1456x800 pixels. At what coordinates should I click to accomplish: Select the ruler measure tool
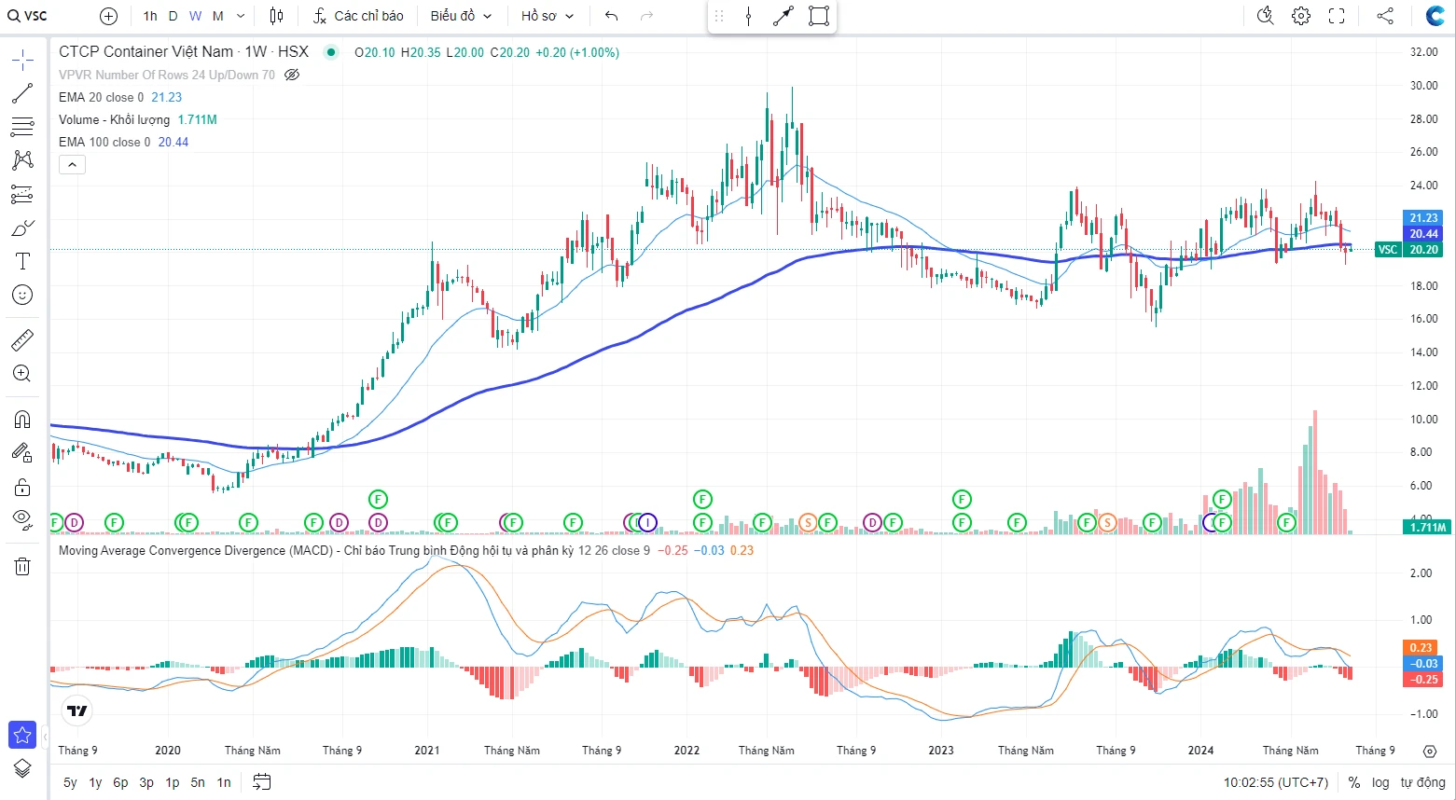click(22, 340)
